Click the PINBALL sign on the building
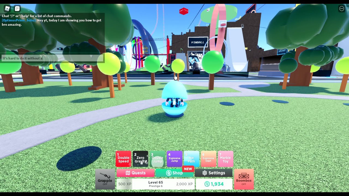Screen dimensions: 349x196 (198, 42)
